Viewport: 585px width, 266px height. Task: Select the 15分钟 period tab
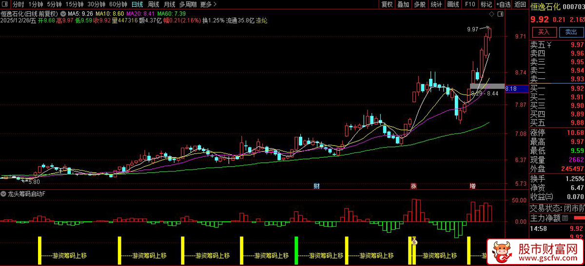click(75, 4)
